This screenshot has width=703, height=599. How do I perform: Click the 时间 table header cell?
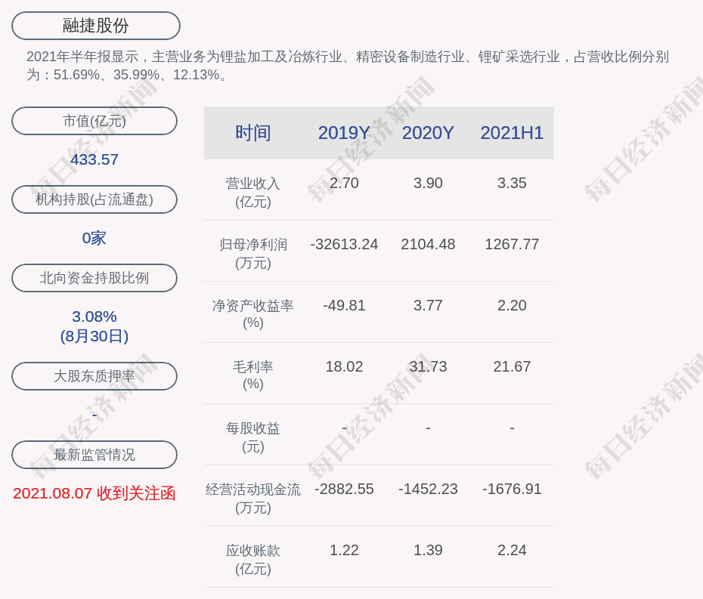(252, 133)
